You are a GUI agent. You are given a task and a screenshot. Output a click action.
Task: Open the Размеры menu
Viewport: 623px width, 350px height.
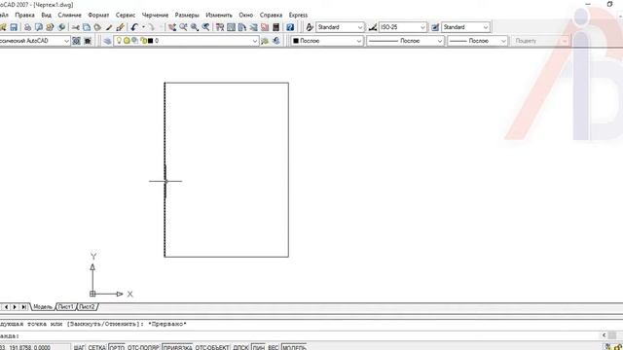tap(187, 16)
